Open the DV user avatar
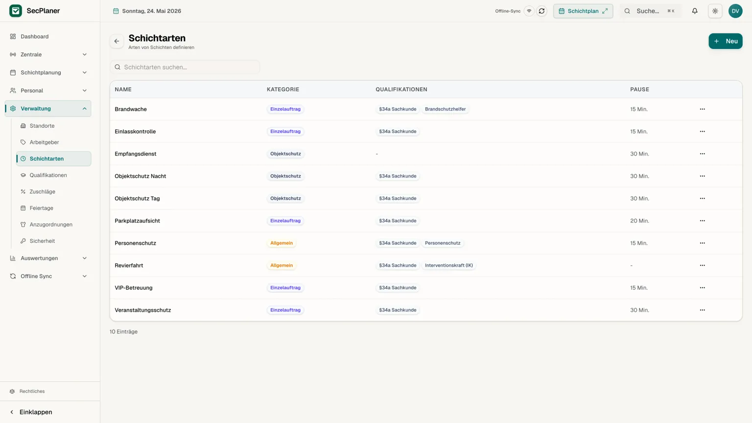This screenshot has width=752, height=423. point(735,11)
